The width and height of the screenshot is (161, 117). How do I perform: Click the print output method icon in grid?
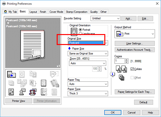point(11,74)
